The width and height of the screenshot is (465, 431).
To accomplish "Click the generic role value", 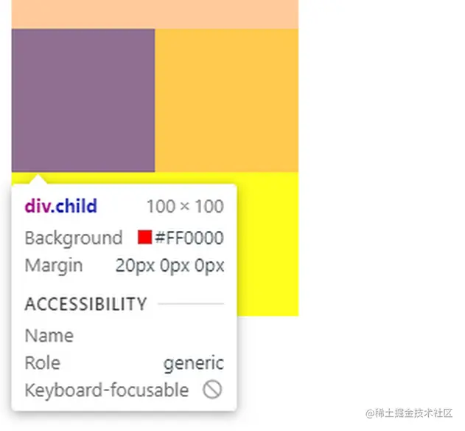I will coord(194,363).
